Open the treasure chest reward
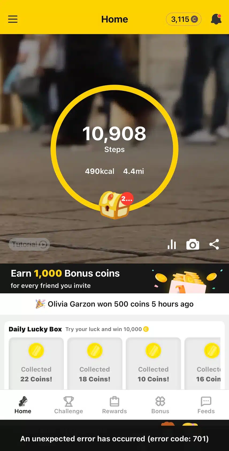Viewport: 229px width, 451px height. pyautogui.click(x=115, y=205)
